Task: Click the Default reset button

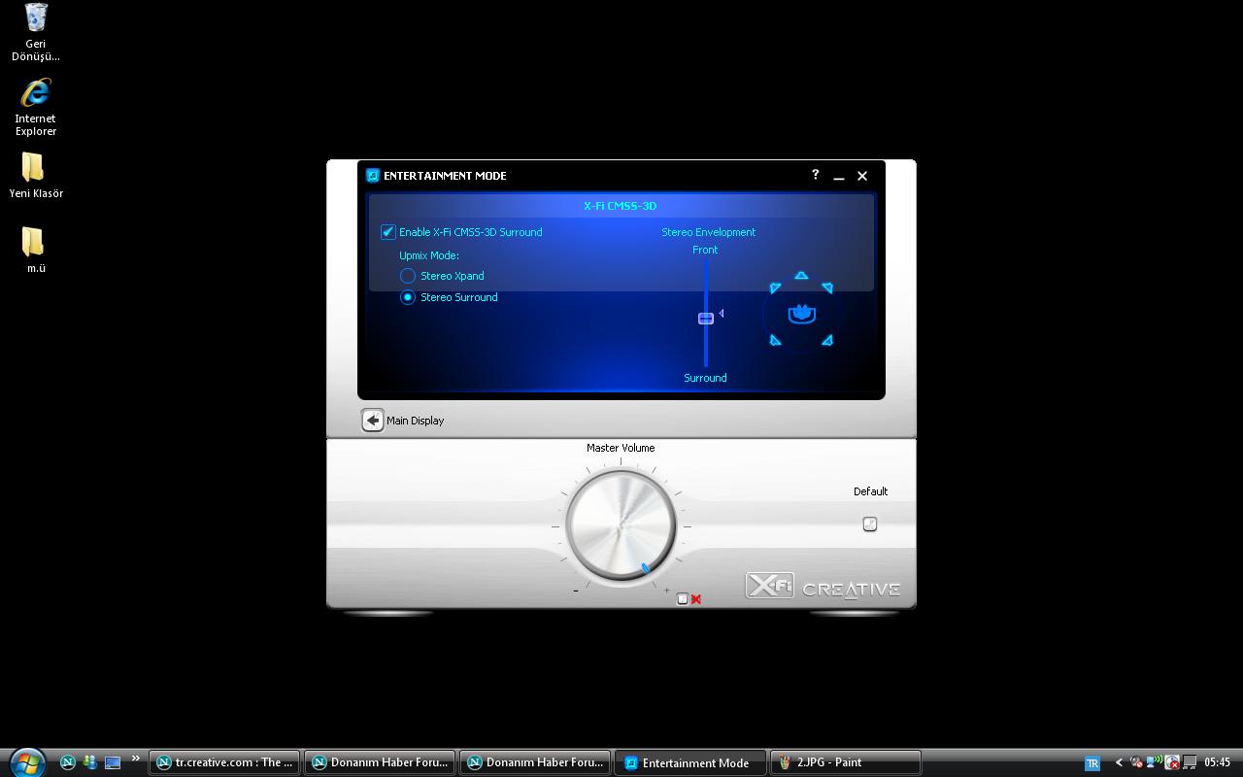Action: 870,524
